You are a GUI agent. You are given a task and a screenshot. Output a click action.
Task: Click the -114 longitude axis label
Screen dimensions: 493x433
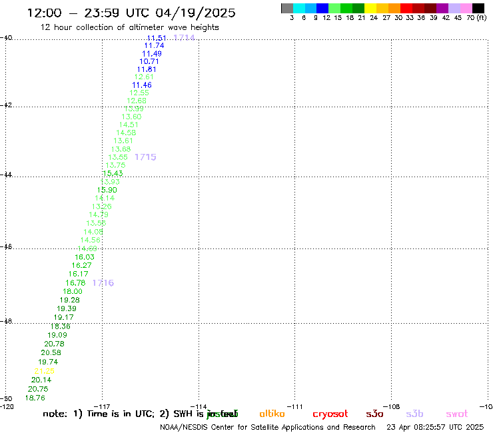199,407
